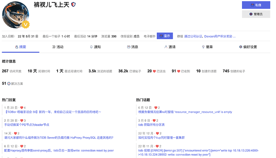276x158 pixels.
Task: Go to the 邀请 invites tab
Action: [x=170, y=47]
